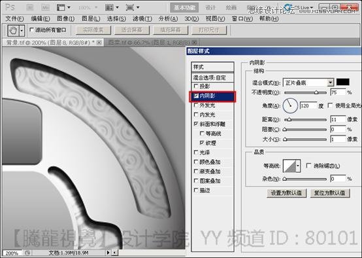Select 样式 in the layer style list
Image resolution: width=362 pixels, height=258 pixels.
pyautogui.click(x=212, y=67)
